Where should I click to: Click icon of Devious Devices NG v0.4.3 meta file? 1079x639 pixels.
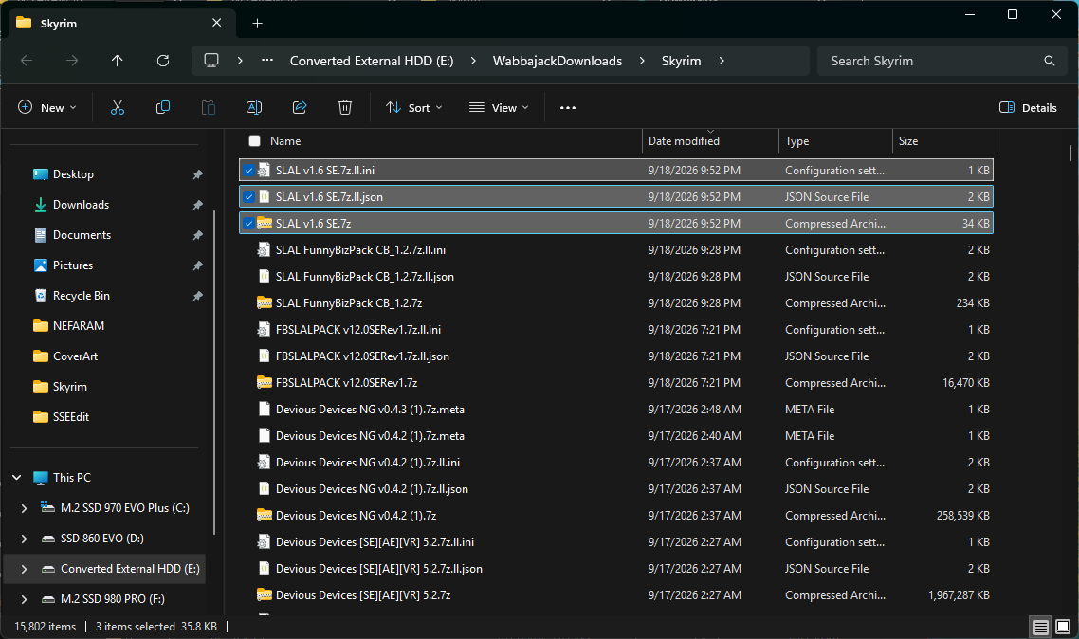point(264,410)
